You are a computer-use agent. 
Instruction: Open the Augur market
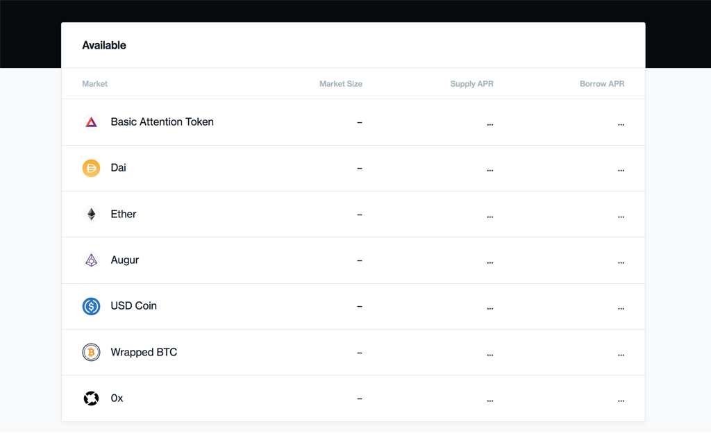125,260
